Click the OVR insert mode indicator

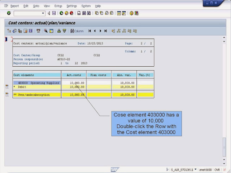tap(217, 170)
